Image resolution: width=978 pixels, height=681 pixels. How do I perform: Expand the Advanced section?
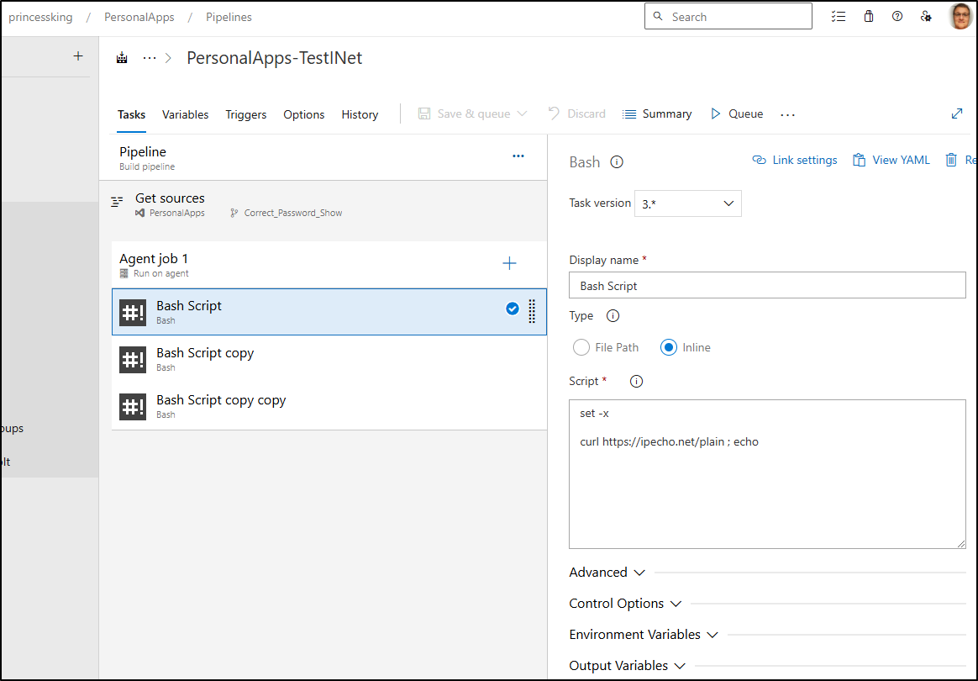click(x=607, y=573)
